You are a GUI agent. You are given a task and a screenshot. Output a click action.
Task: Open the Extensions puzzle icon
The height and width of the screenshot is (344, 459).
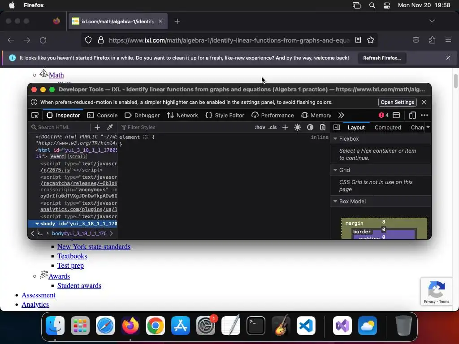click(433, 40)
